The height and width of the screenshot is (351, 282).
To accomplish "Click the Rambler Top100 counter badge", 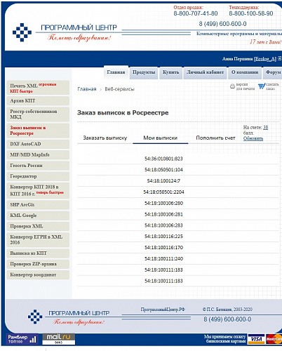I will [x=22, y=339].
